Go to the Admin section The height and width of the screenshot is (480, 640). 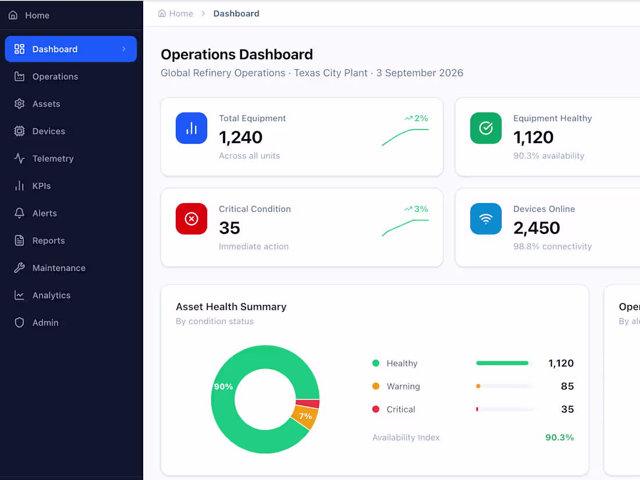(x=70, y=322)
